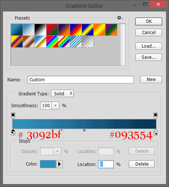The width and height of the screenshot is (169, 187).
Task: Select the transparent stripes preset
Action: pos(76,42)
